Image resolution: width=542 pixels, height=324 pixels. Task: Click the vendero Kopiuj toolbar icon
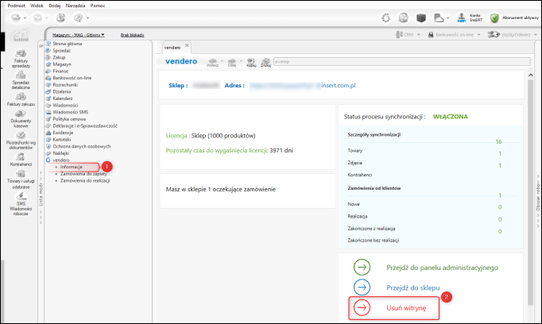[251, 62]
